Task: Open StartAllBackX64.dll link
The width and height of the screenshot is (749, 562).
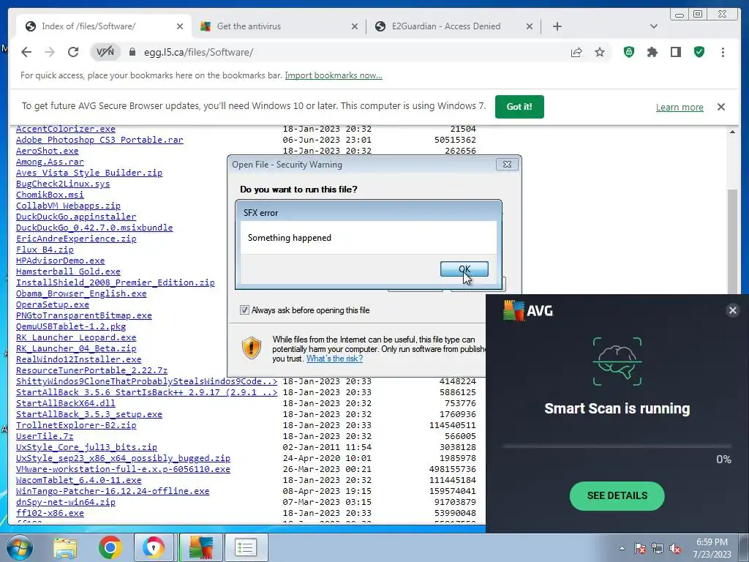Action: 65,403
